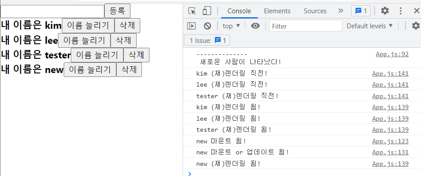421x176 pixels.
Task: Focus the name input field
Action: (x=52, y=11)
